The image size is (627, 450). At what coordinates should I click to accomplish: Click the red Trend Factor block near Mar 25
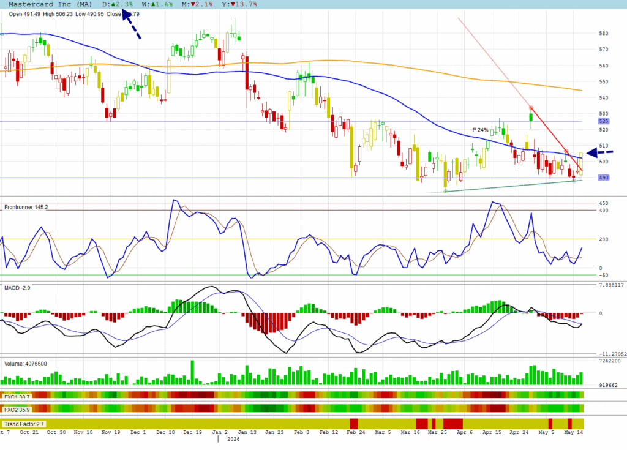452,424
